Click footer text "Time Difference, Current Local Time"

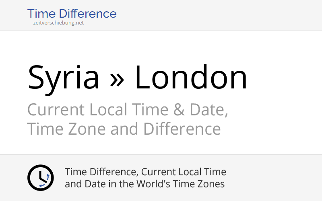tap(145, 172)
